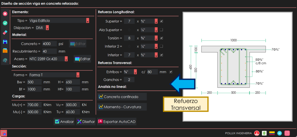
Task: Expand the Disipacion DMI dropdown
Action: [x=48, y=28]
